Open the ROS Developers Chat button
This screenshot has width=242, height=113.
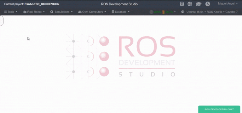coord(219,109)
